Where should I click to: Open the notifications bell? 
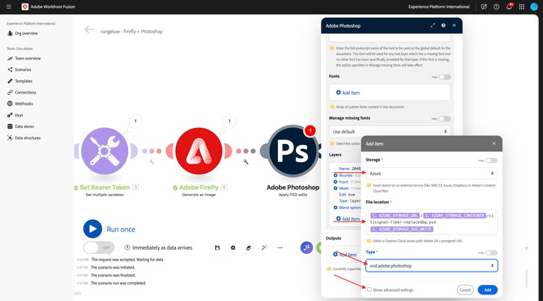509,7
